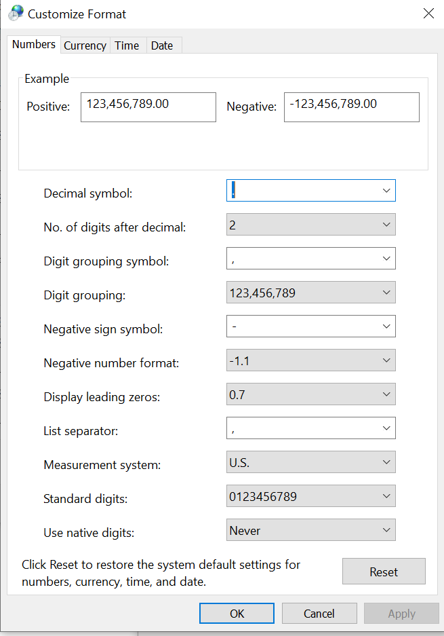The height and width of the screenshot is (636, 444).
Task: Expand the List separator dropdown
Action: (x=386, y=428)
